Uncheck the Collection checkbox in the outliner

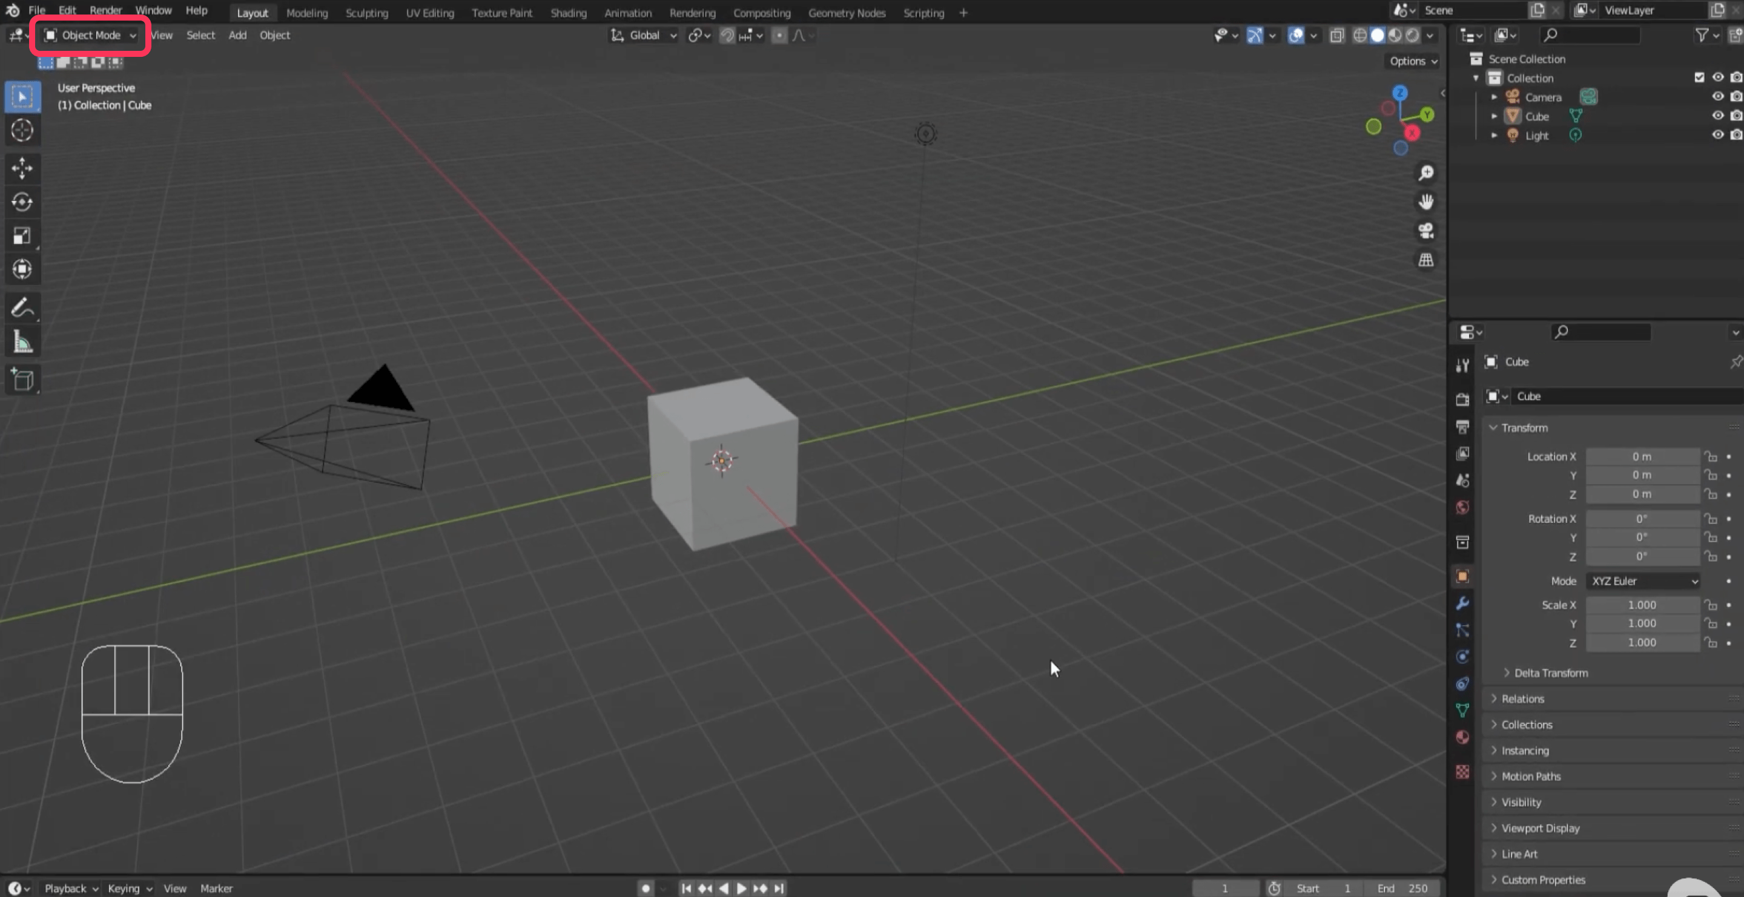click(1699, 77)
